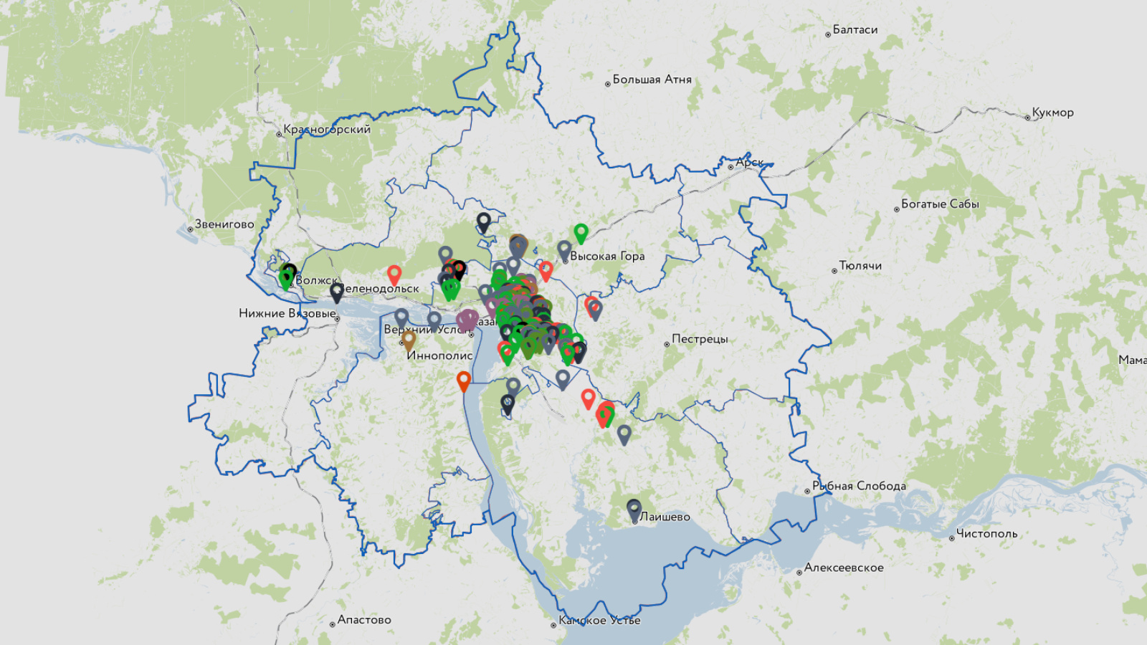This screenshot has height=645, width=1147.
Task: Click the green pin at Волжск
Action: click(x=286, y=279)
